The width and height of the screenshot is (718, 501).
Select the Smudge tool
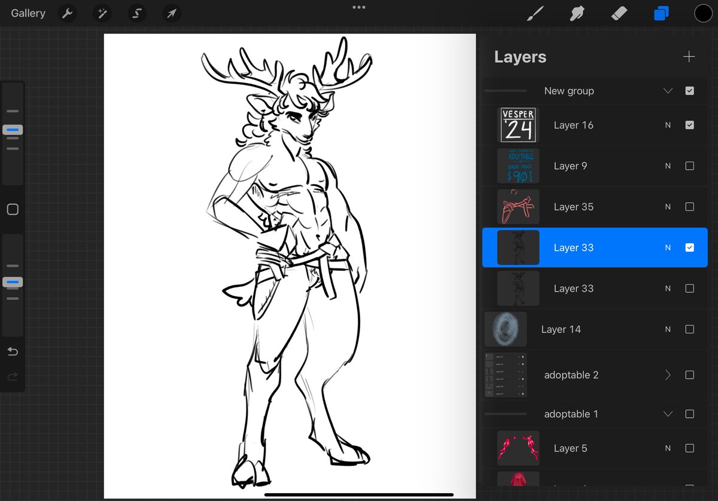click(x=577, y=13)
